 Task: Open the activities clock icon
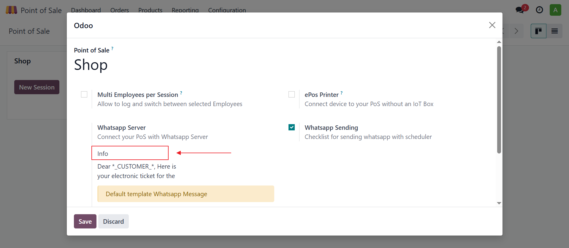click(539, 10)
